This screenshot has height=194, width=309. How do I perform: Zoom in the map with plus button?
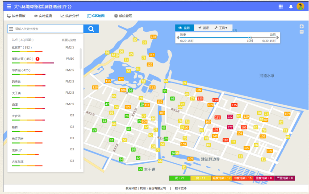point(301,26)
